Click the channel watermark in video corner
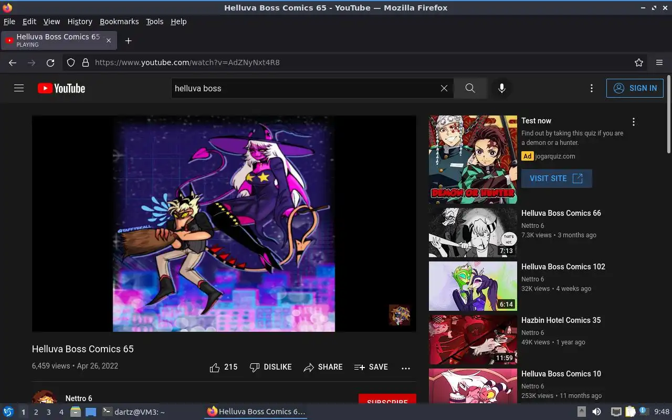This screenshot has width=672, height=420. 400,315
